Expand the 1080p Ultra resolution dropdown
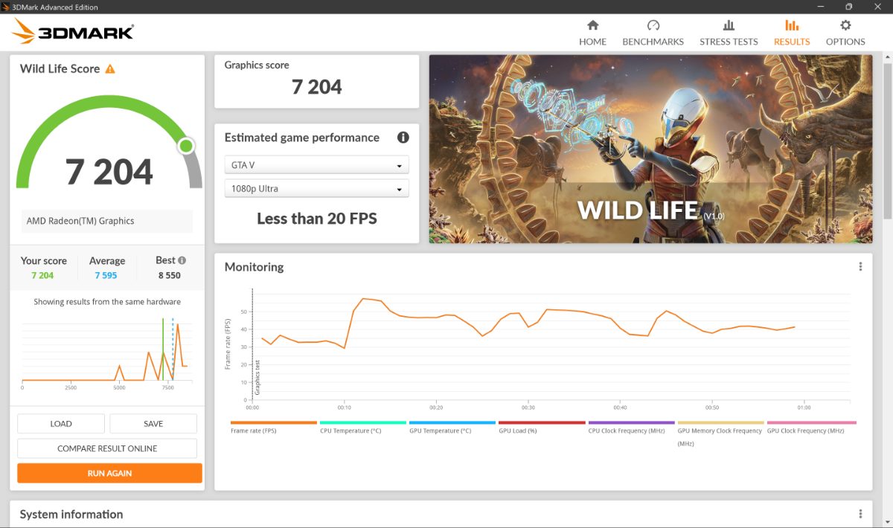 [x=316, y=189]
